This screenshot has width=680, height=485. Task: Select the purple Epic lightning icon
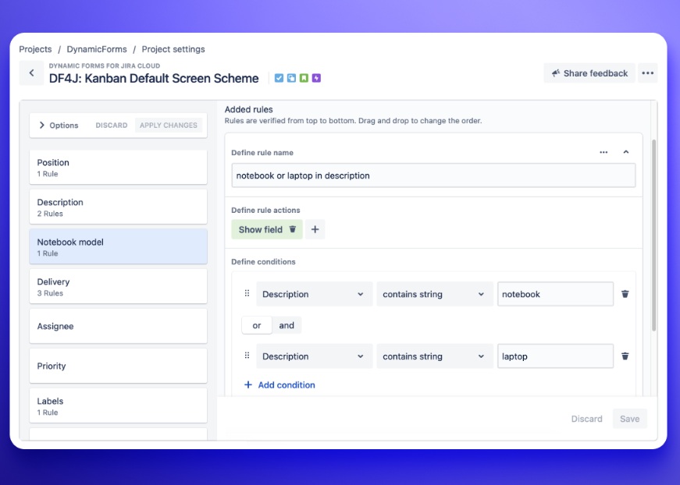316,78
